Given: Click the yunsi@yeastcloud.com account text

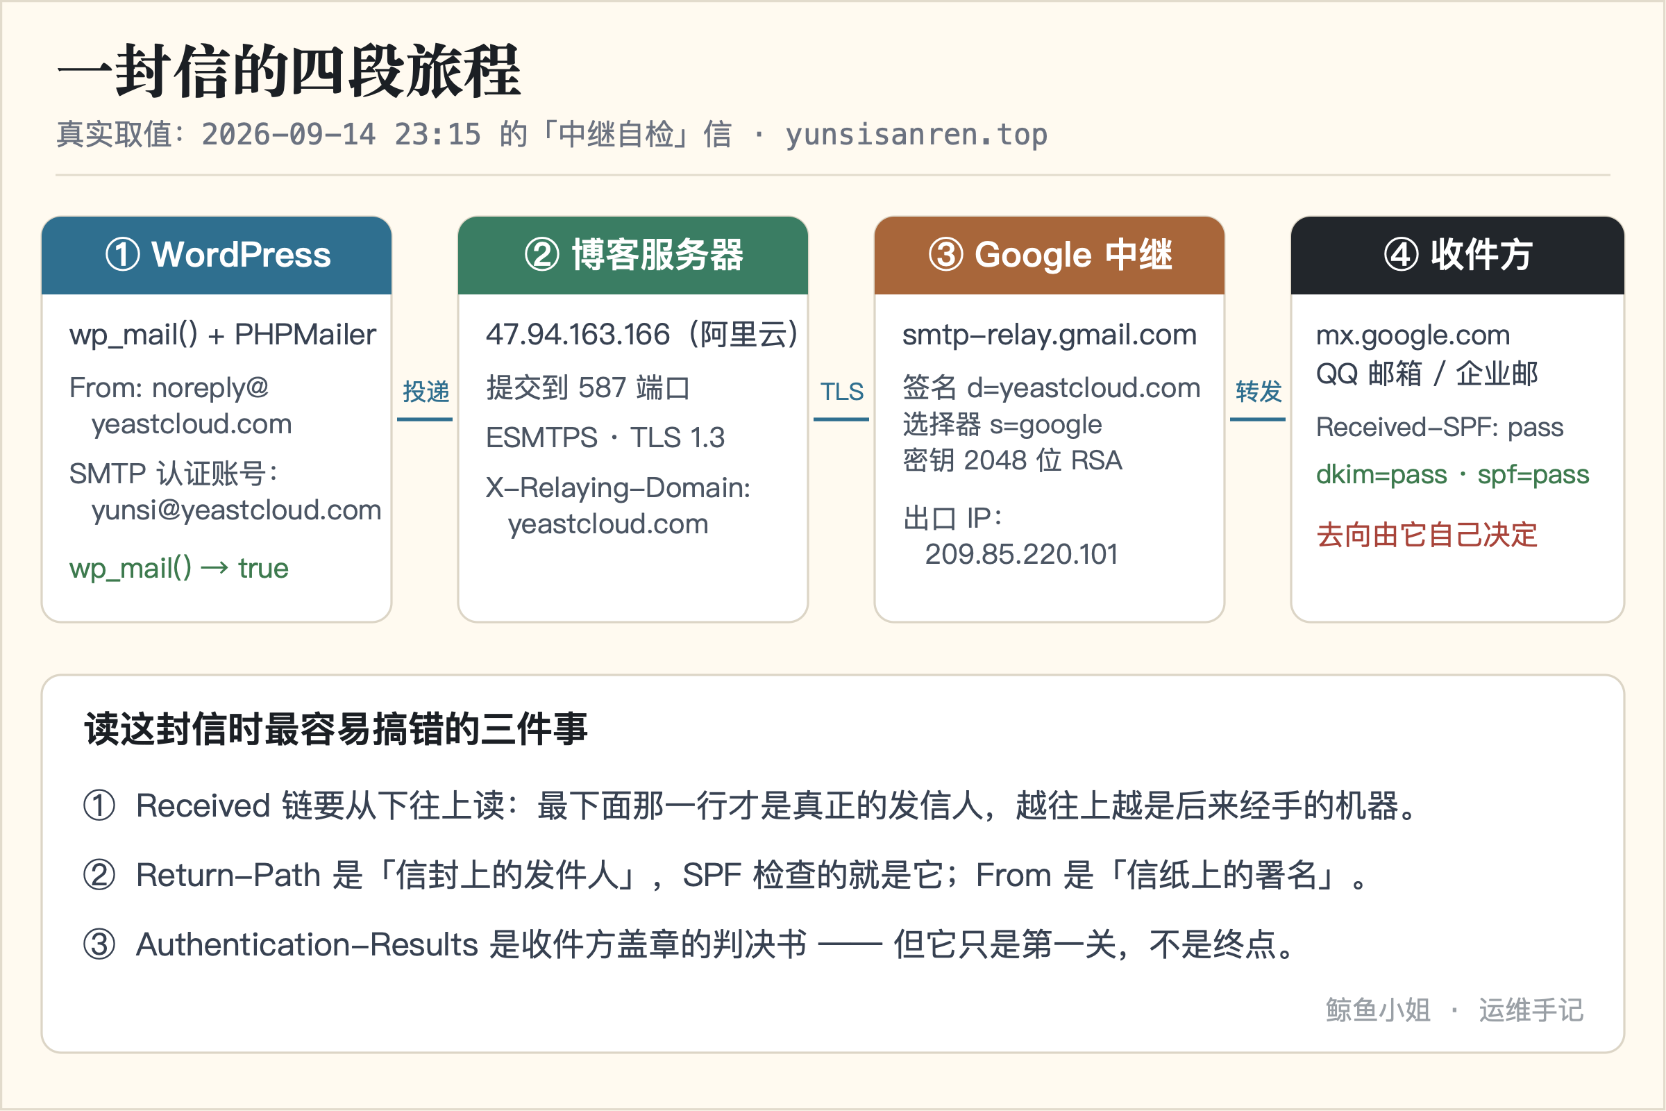Looking at the screenshot, I should tap(236, 510).
